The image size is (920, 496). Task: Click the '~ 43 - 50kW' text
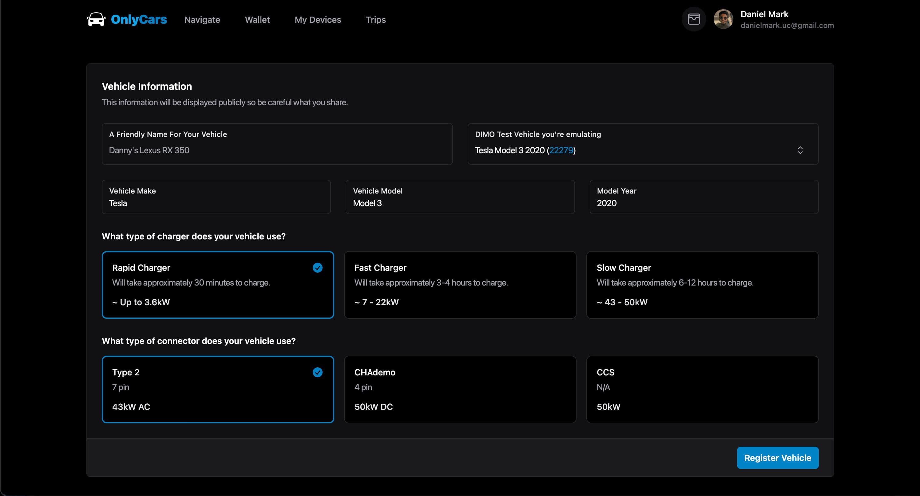pos(622,302)
